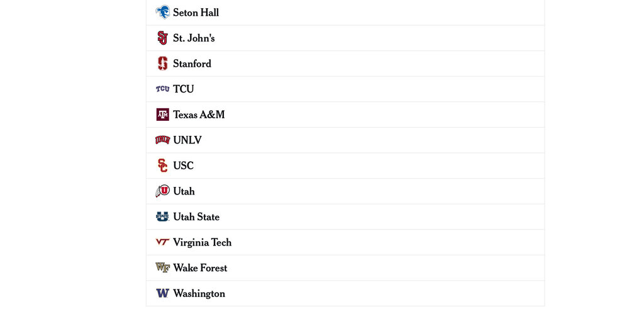Screen dimensions: 629x326
Task: Select Wake Forest team name
Action: coord(200,267)
